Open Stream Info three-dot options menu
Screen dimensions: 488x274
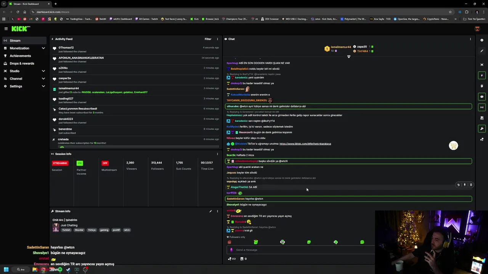click(217, 211)
